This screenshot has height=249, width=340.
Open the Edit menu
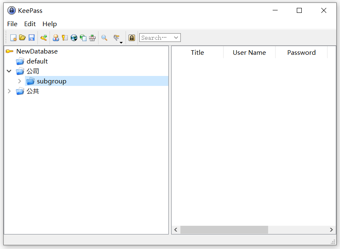pos(30,24)
